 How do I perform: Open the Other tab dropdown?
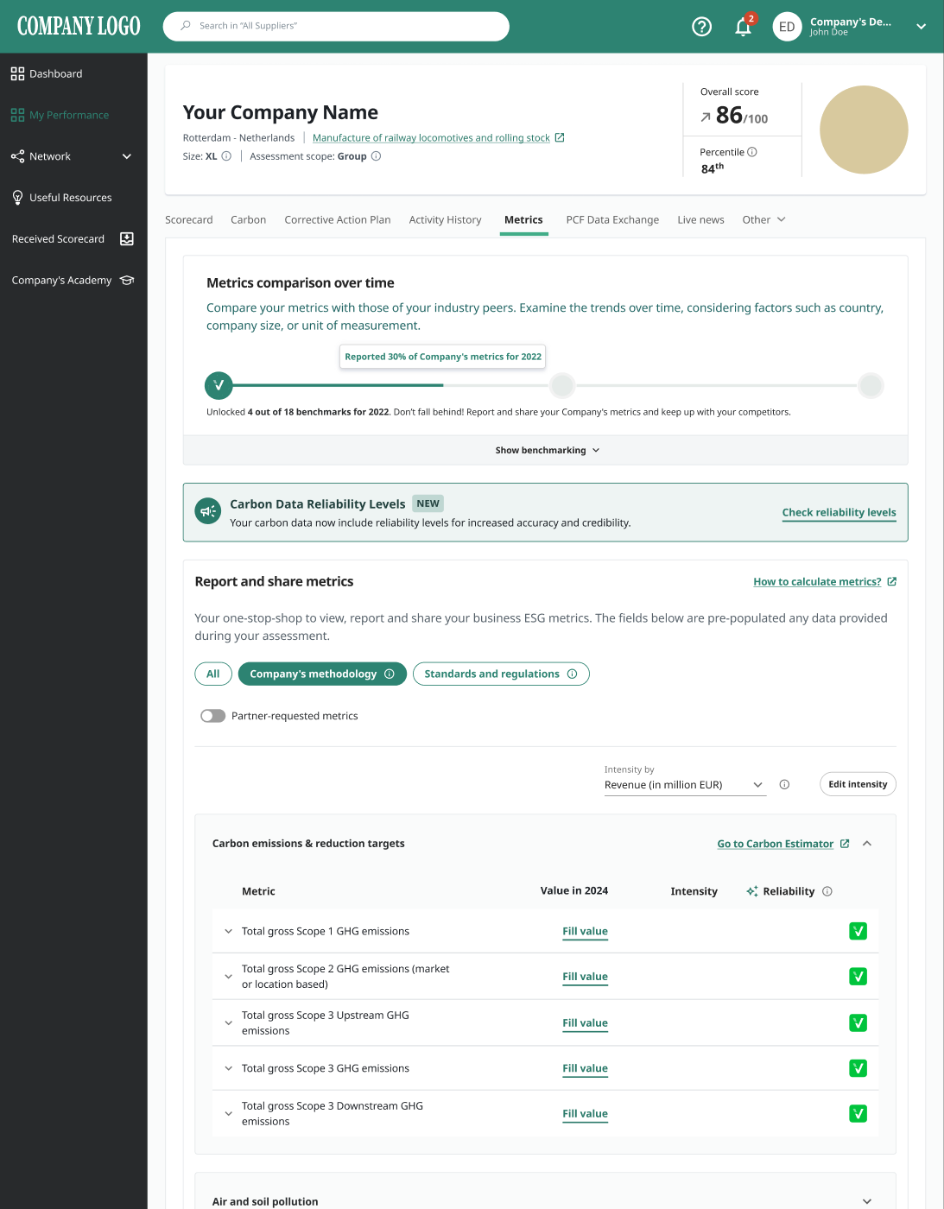763,220
